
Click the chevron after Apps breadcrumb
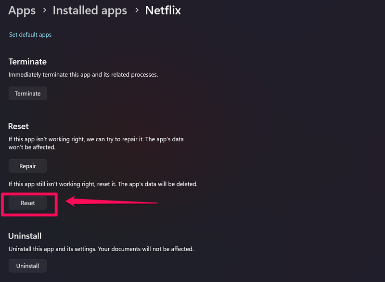pyautogui.click(x=44, y=11)
